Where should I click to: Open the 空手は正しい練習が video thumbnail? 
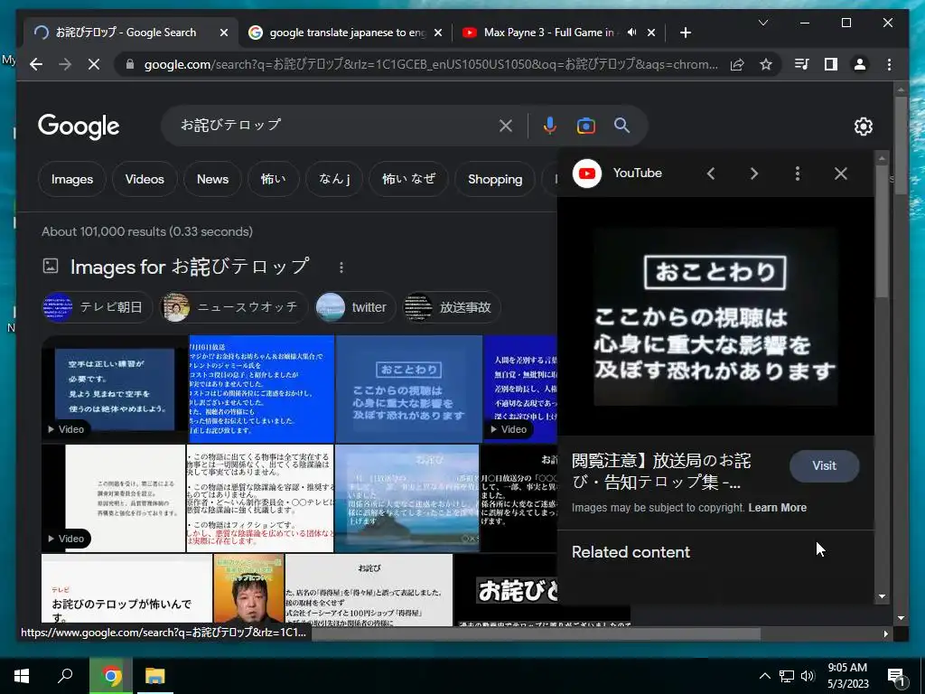115,389
